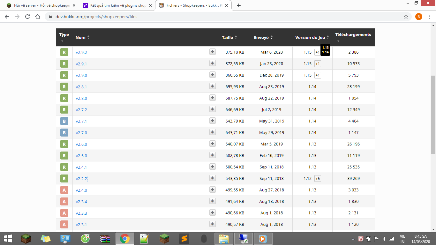The image size is (436, 245).
Task: Open the v2.8.1 file link
Action: point(81,87)
